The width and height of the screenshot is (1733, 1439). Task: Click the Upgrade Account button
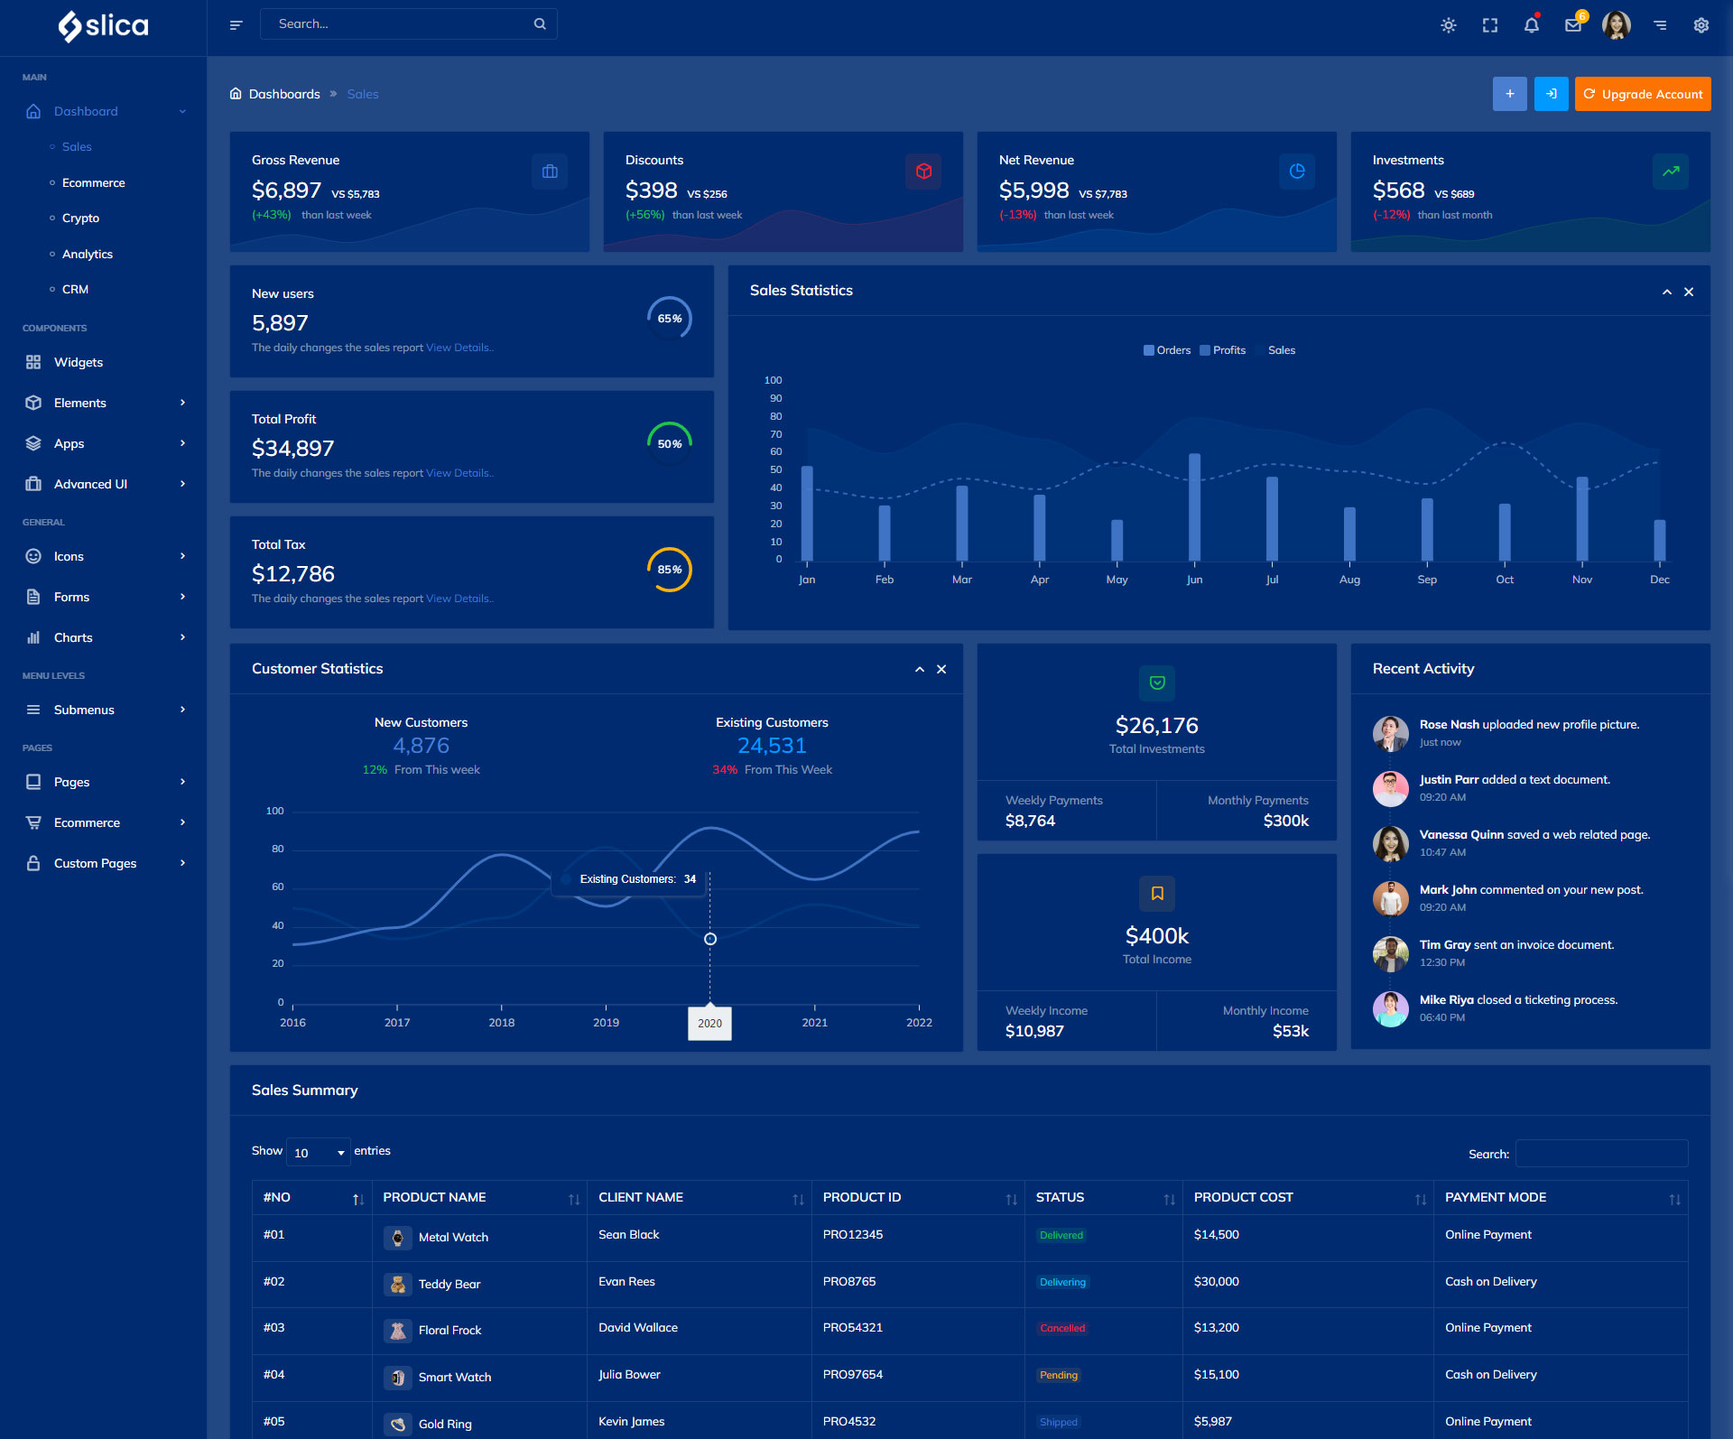click(x=1643, y=94)
